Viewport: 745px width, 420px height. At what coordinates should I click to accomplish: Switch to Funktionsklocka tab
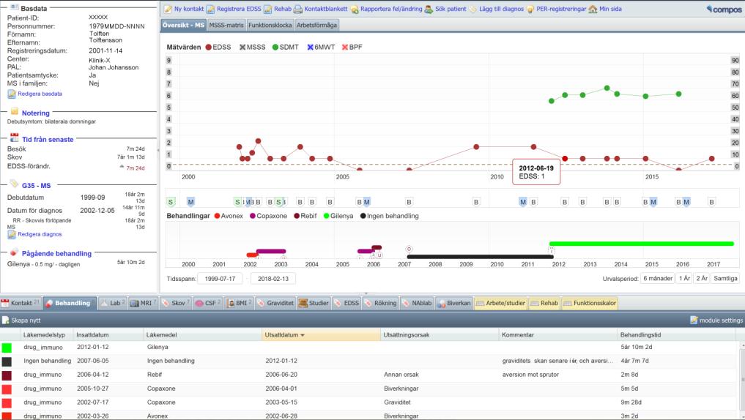click(270, 25)
